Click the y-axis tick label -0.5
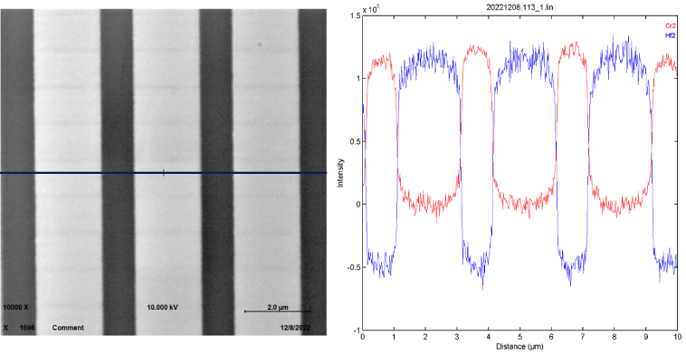Screen dimensions: 686x355 click(x=353, y=267)
